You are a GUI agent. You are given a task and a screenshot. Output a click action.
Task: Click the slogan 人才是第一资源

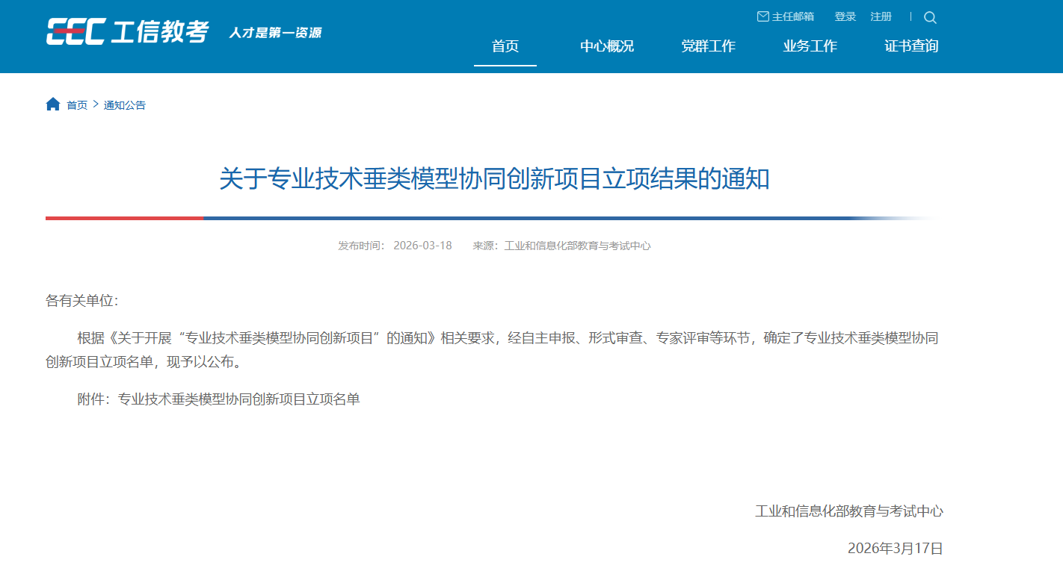(275, 33)
